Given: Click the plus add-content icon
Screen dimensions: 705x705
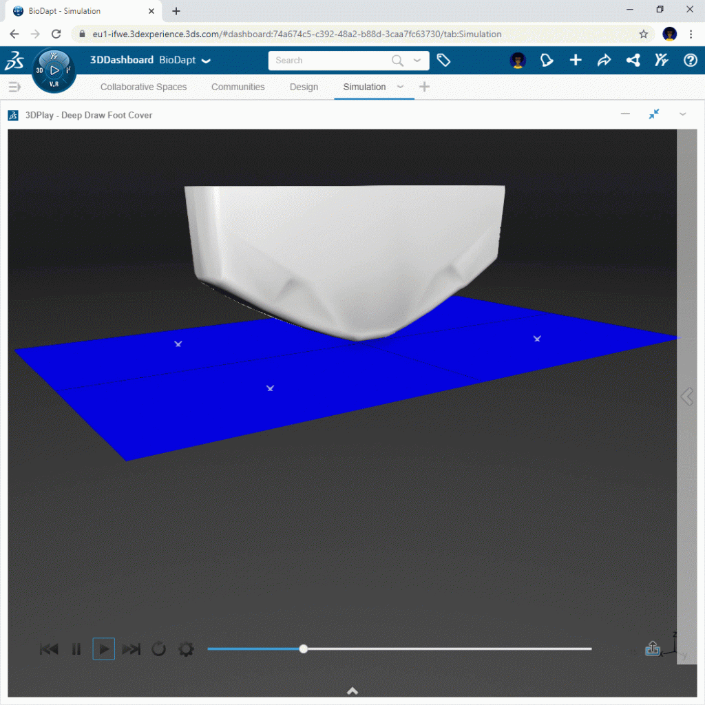Looking at the screenshot, I should click(576, 61).
